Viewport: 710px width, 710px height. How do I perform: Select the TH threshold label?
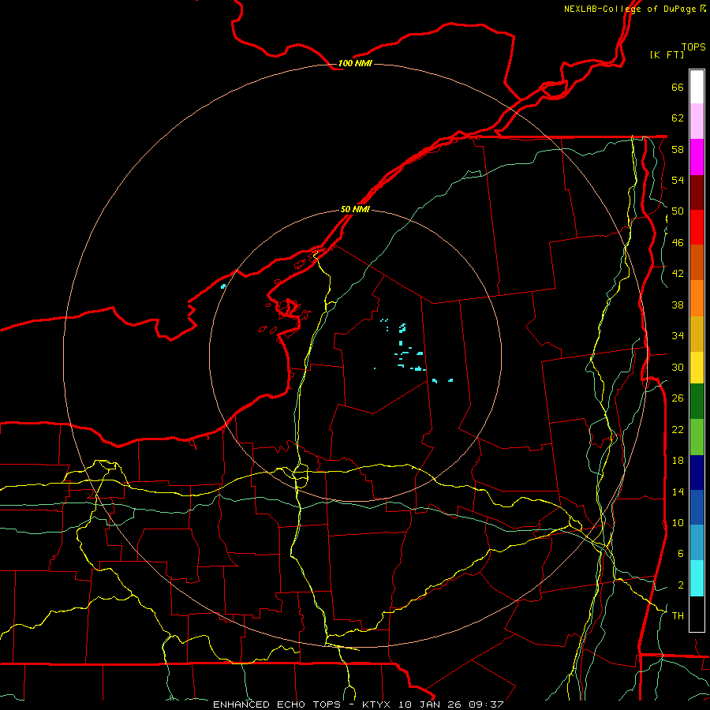coord(678,616)
